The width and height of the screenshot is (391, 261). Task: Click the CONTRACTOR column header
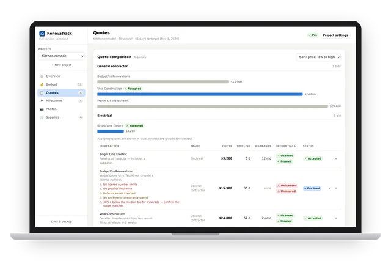coord(109,146)
